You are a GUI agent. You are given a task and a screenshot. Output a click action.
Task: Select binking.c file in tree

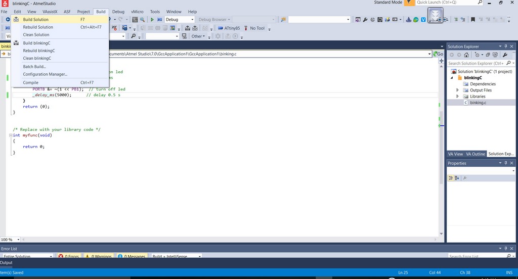pyautogui.click(x=478, y=103)
